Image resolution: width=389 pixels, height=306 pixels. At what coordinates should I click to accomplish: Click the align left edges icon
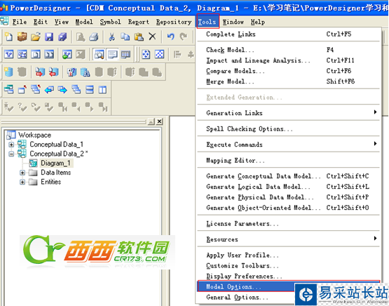click(177, 55)
